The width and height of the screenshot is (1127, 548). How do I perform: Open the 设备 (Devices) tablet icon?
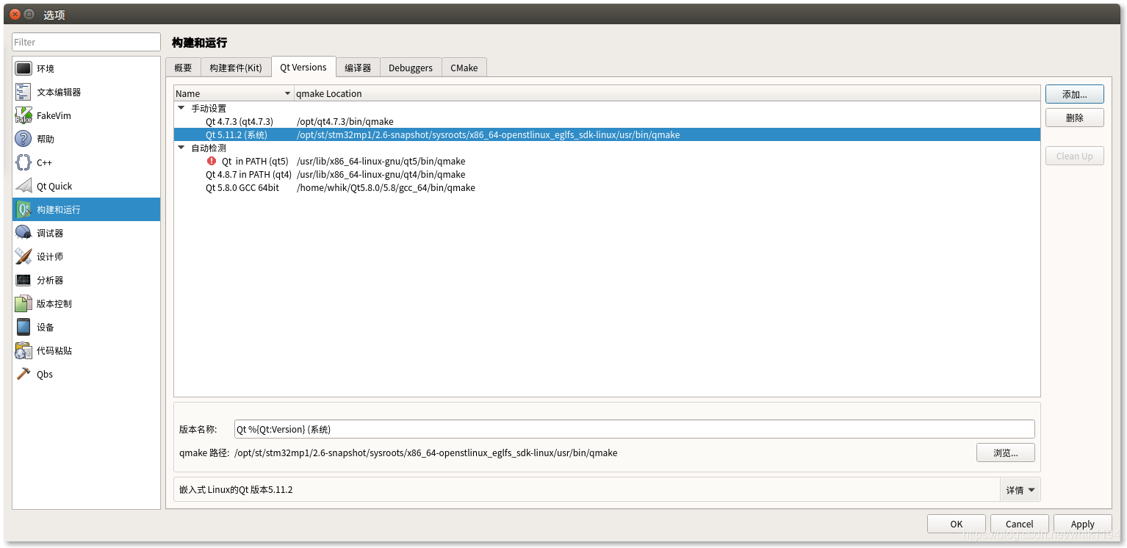pyautogui.click(x=24, y=327)
